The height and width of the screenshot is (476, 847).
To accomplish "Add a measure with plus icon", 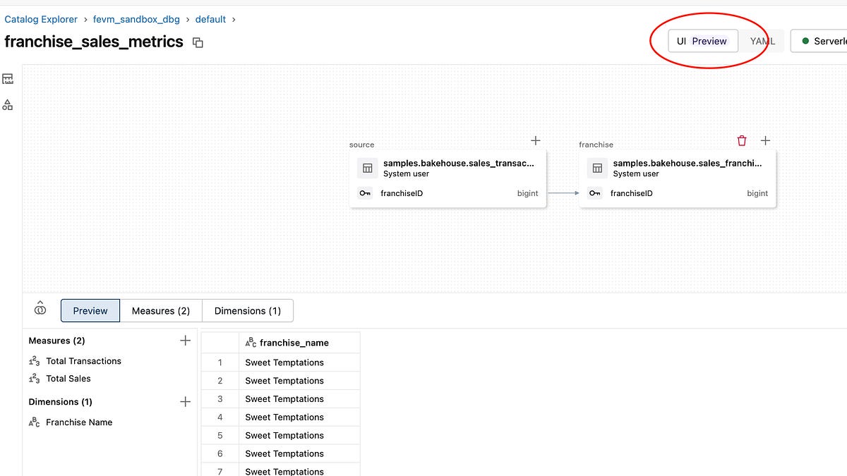I will [186, 341].
